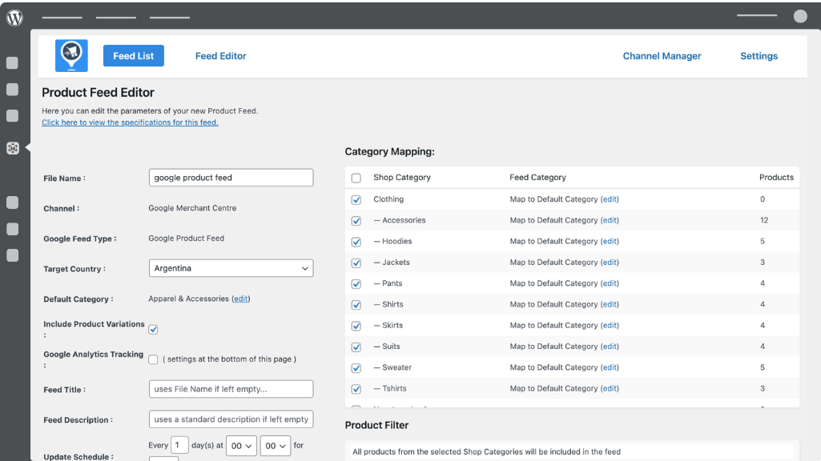Open the update schedule minutes dropdown
The height and width of the screenshot is (461, 821).
[275, 446]
